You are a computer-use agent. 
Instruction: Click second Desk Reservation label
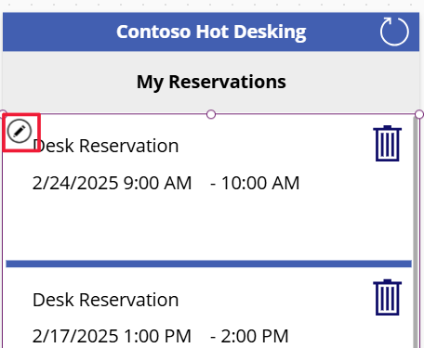(106, 300)
